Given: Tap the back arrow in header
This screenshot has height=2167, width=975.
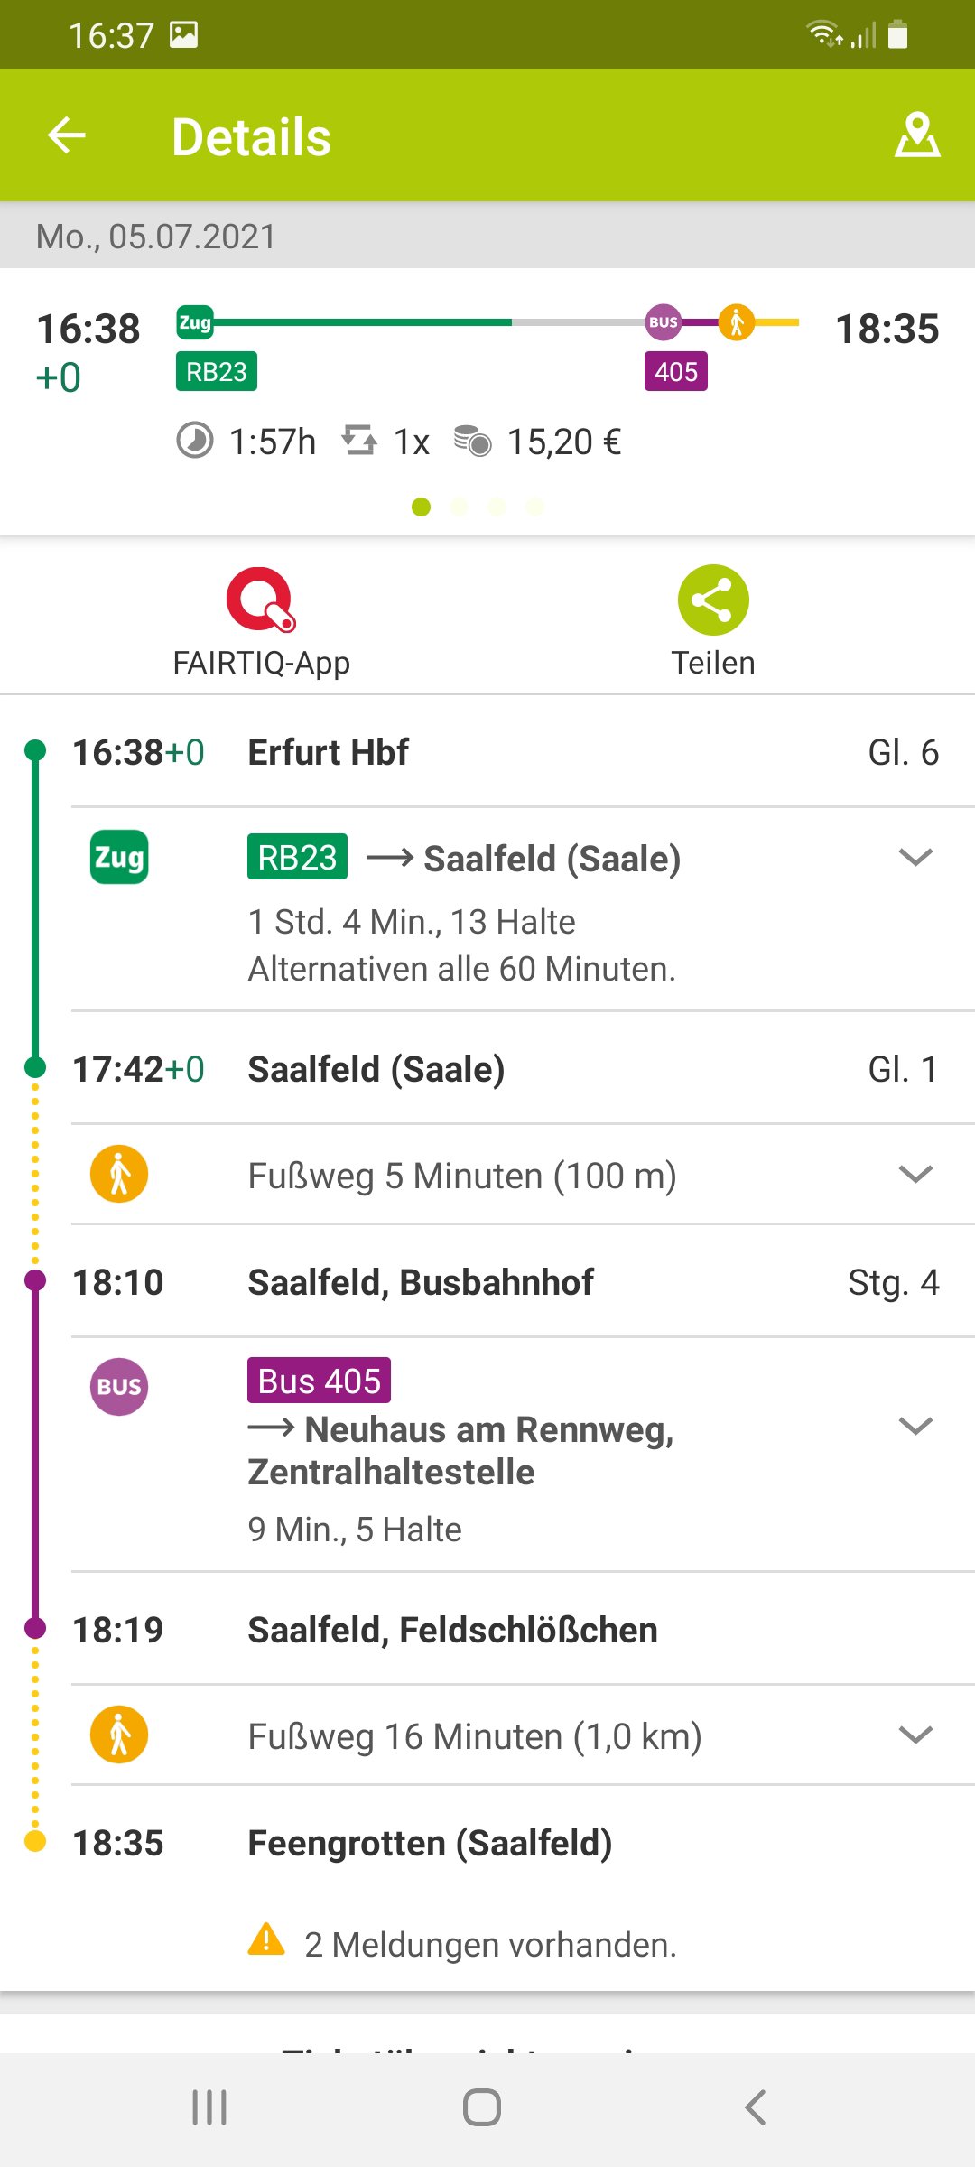Looking at the screenshot, I should tap(67, 136).
